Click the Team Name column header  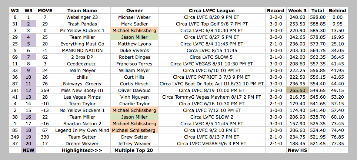pyautogui.click(x=82, y=10)
